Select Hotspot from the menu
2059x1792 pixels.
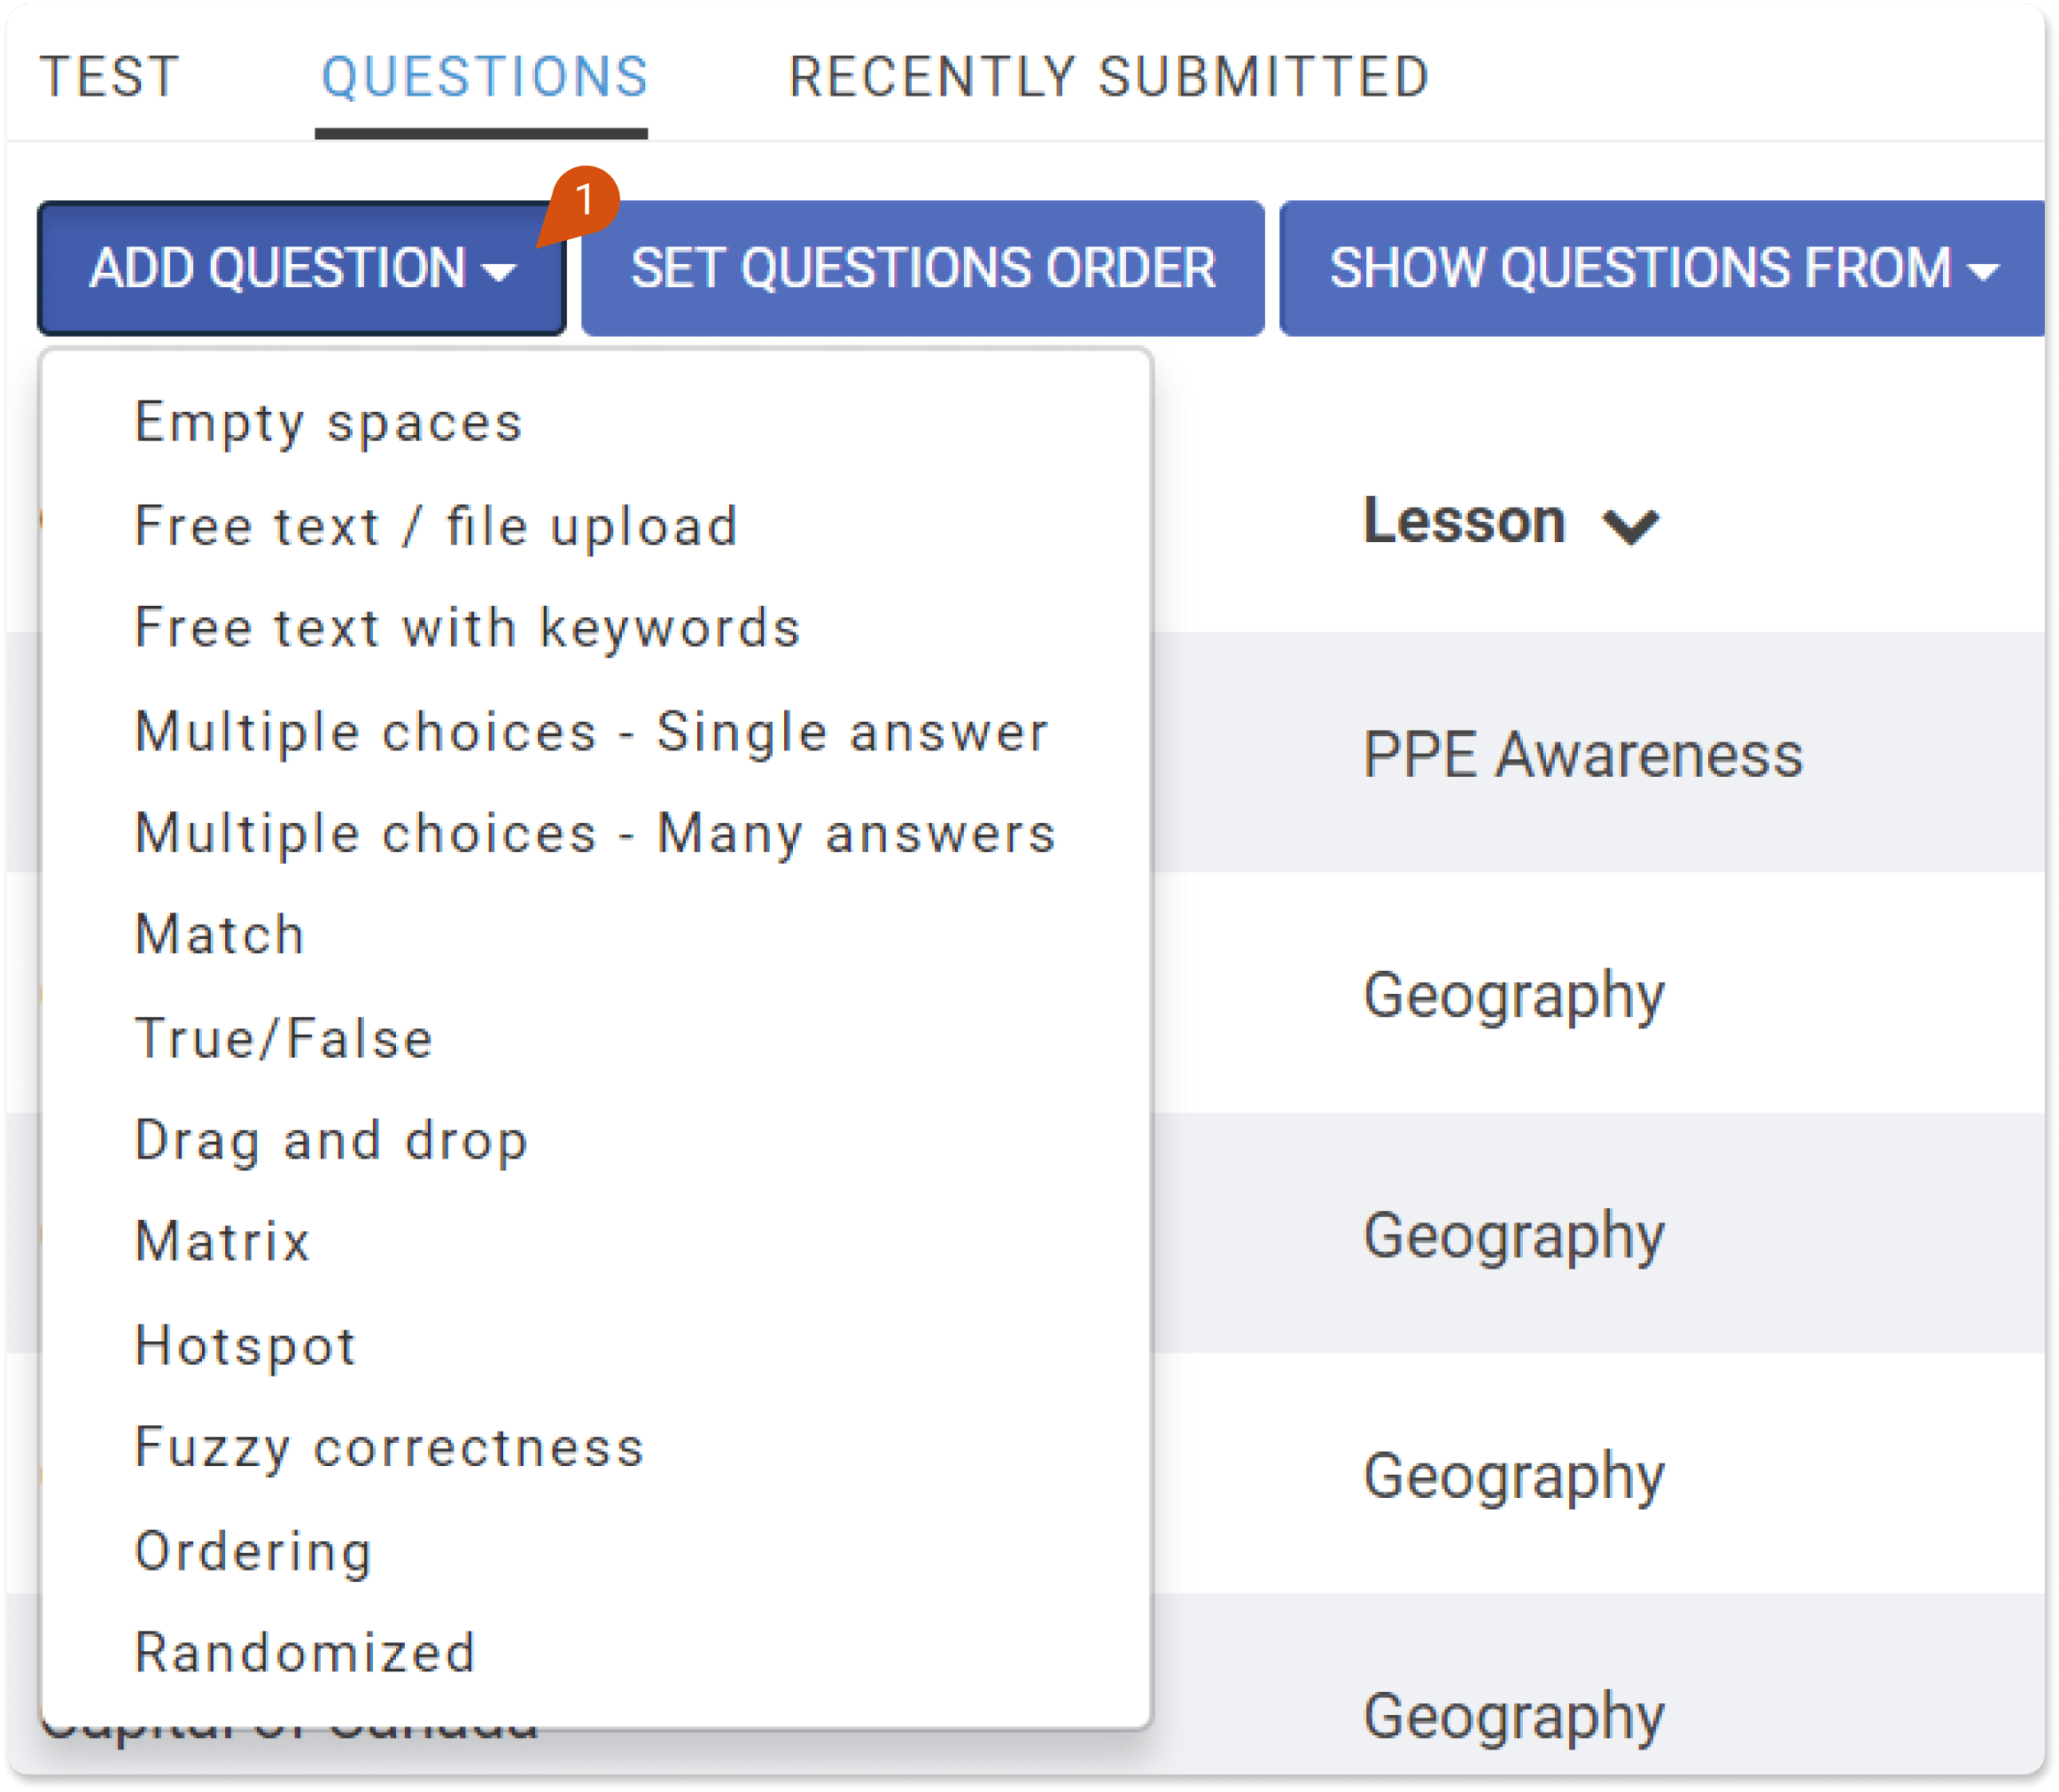pyautogui.click(x=246, y=1345)
